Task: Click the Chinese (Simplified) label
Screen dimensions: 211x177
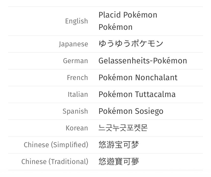Action: pos(56,145)
